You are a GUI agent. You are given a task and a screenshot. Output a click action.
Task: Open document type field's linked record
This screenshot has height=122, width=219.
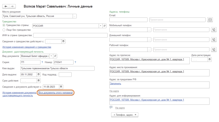55,56
